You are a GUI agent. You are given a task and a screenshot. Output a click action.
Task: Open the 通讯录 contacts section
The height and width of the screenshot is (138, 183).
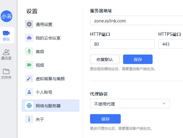(x=6, y=55)
